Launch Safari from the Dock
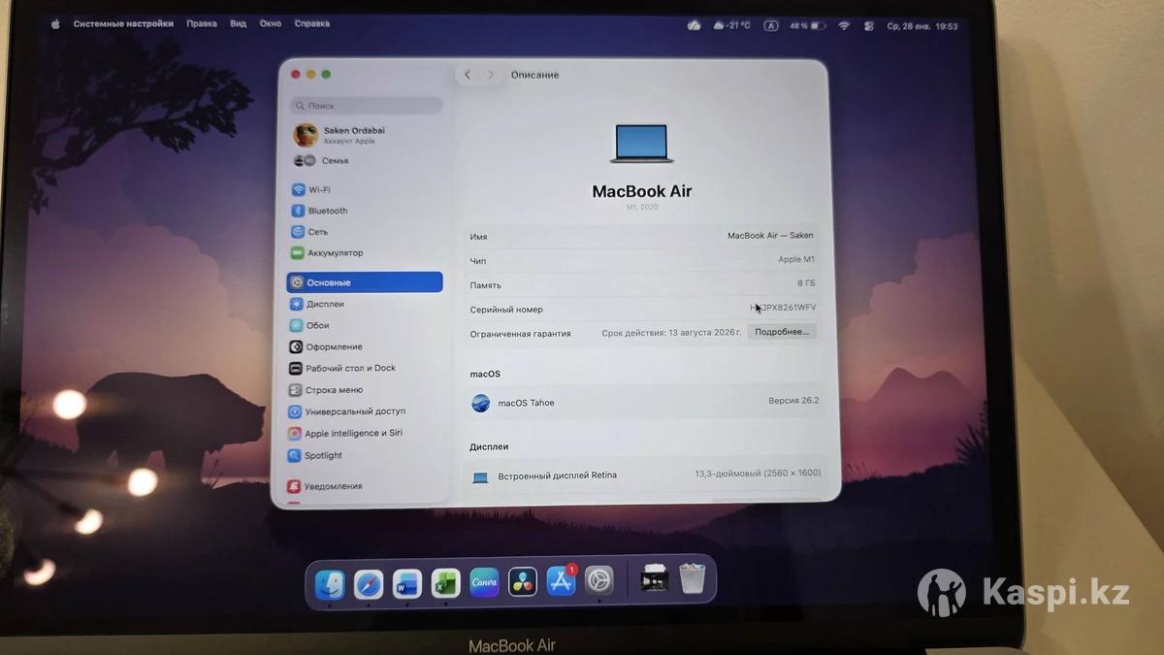The height and width of the screenshot is (655, 1164). pos(369,583)
